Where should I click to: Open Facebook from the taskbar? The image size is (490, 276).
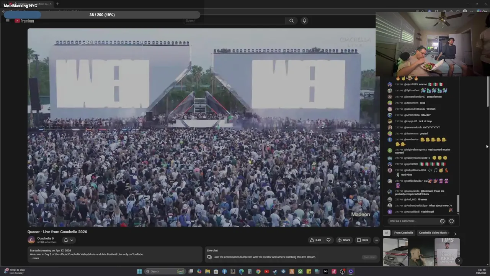224,271
